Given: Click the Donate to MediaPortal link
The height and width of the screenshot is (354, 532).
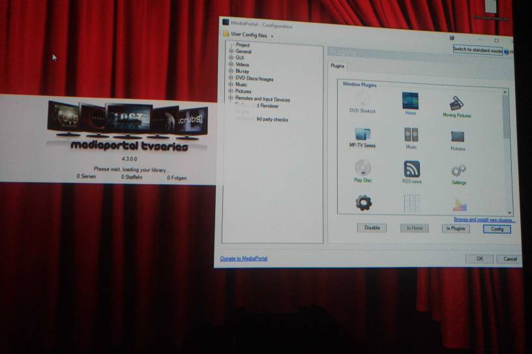Looking at the screenshot, I should pyautogui.click(x=244, y=258).
